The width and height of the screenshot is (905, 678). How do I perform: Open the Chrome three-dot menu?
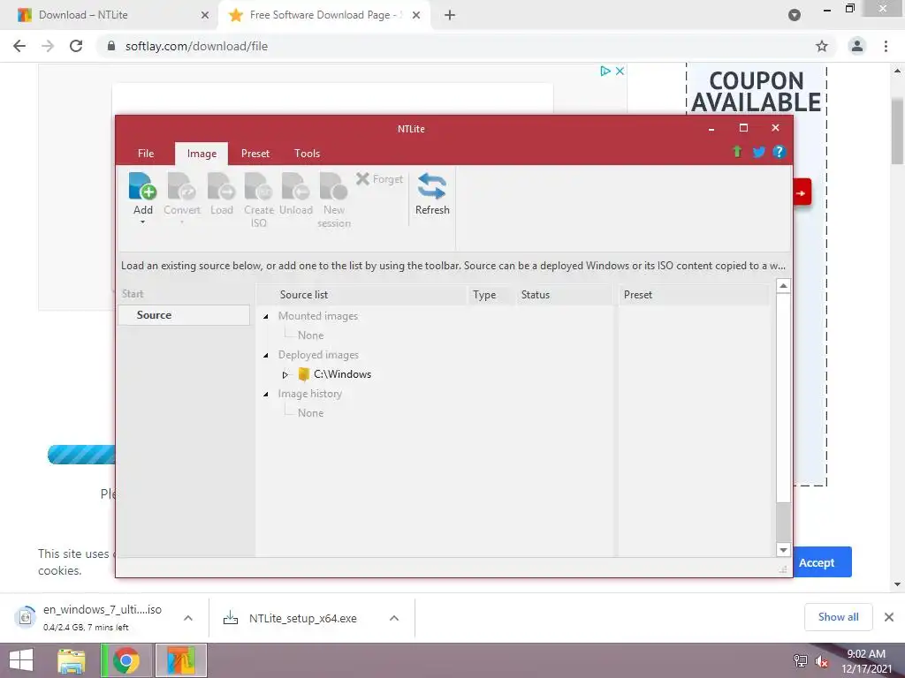[886, 46]
